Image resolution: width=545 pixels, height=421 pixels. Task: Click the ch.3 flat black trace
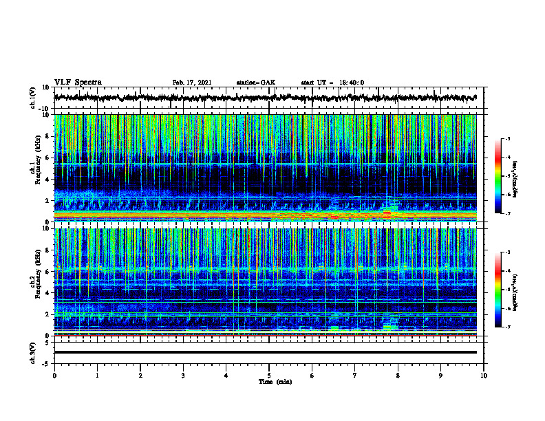point(266,352)
